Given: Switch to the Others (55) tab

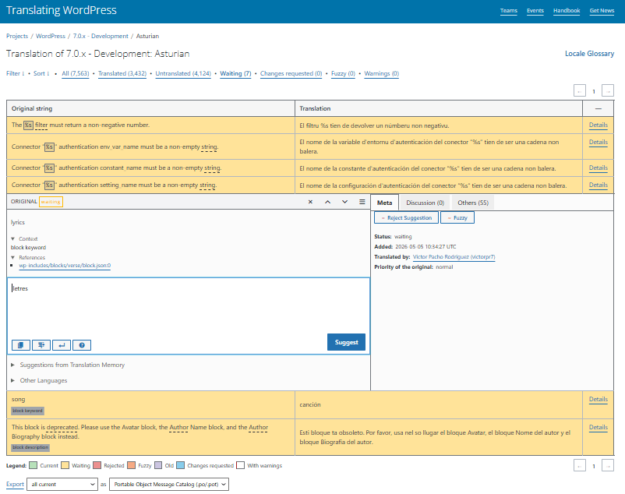Looking at the screenshot, I should click(473, 203).
